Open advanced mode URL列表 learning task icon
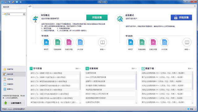 [164, 42]
